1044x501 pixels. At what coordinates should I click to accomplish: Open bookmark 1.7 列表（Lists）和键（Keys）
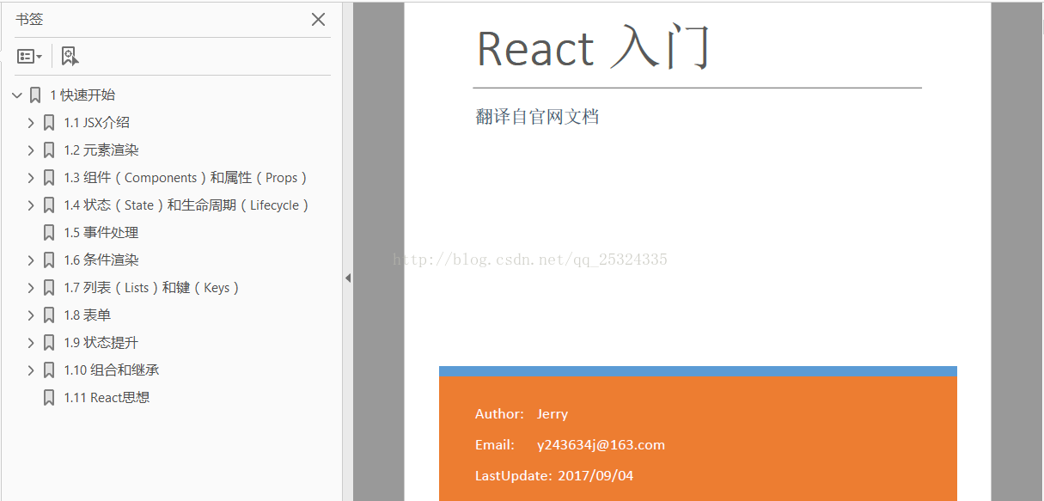(152, 288)
